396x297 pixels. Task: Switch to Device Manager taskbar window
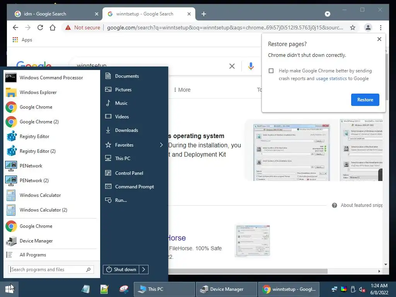(x=227, y=289)
